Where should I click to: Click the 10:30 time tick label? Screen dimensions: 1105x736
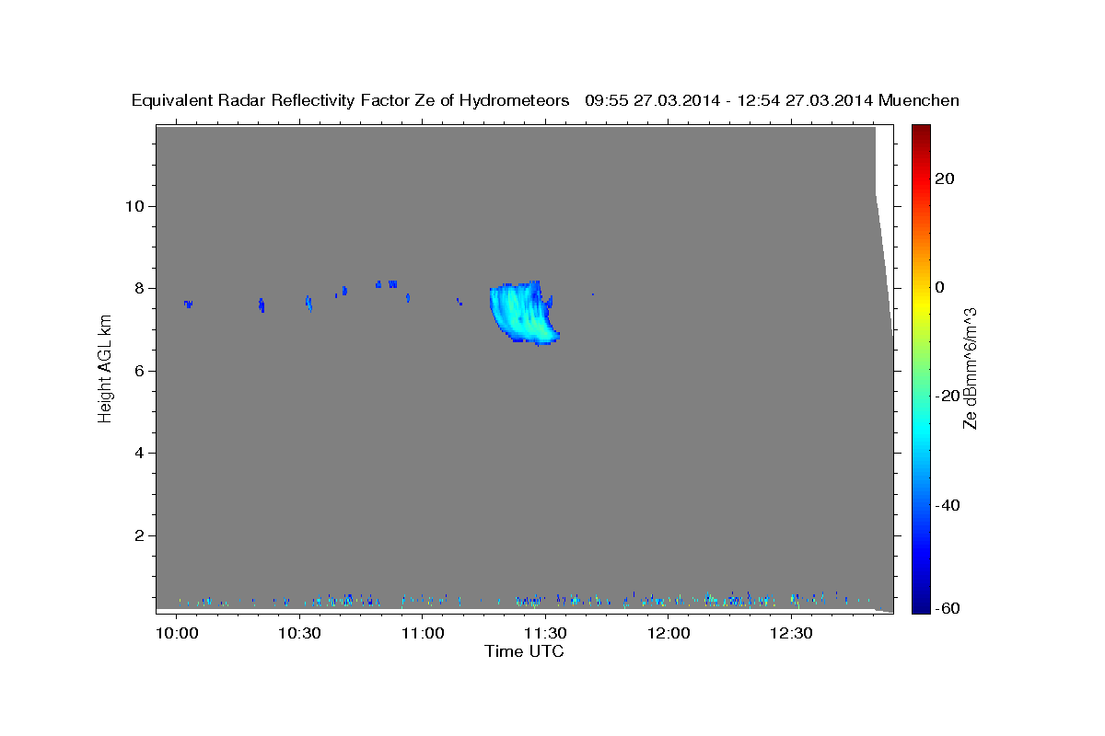[x=299, y=634]
